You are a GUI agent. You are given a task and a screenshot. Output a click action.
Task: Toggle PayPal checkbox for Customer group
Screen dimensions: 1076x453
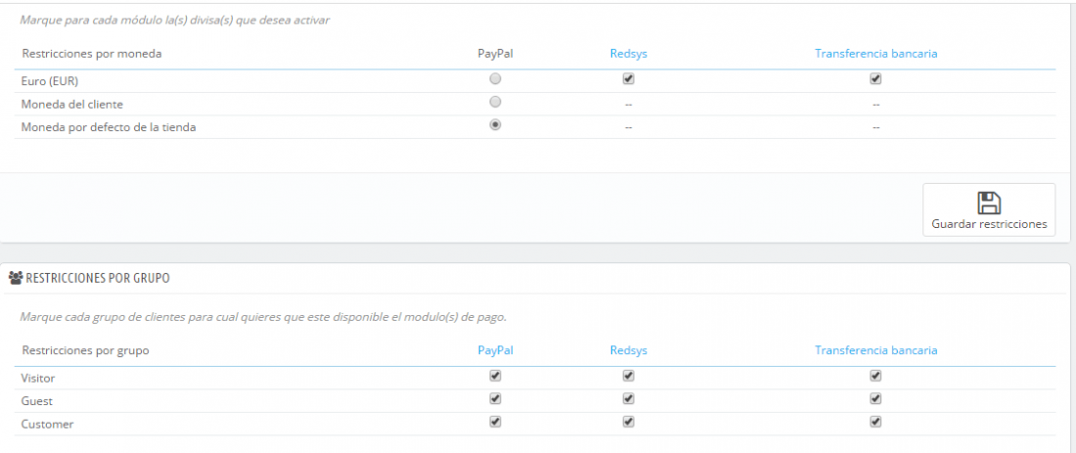495,422
